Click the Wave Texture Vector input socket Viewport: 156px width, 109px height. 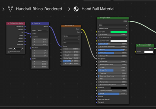[x=61, y=46]
